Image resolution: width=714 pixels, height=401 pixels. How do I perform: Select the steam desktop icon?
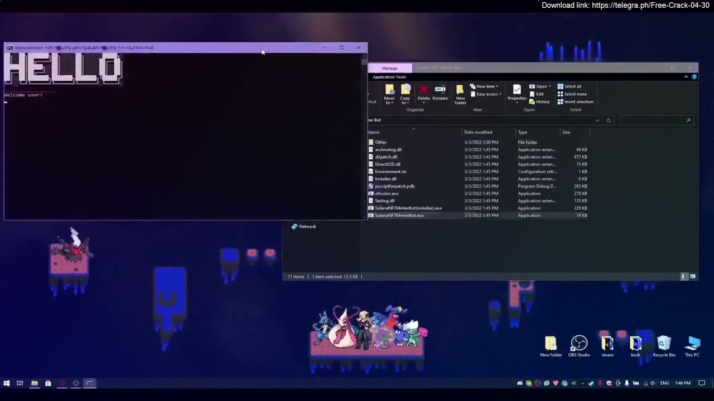[607, 346]
